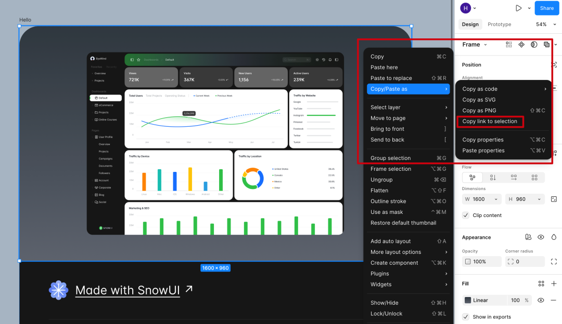Screen dimensions: 562x324
Task: Hide the Linear fill with the eye icon
Action: click(x=541, y=301)
